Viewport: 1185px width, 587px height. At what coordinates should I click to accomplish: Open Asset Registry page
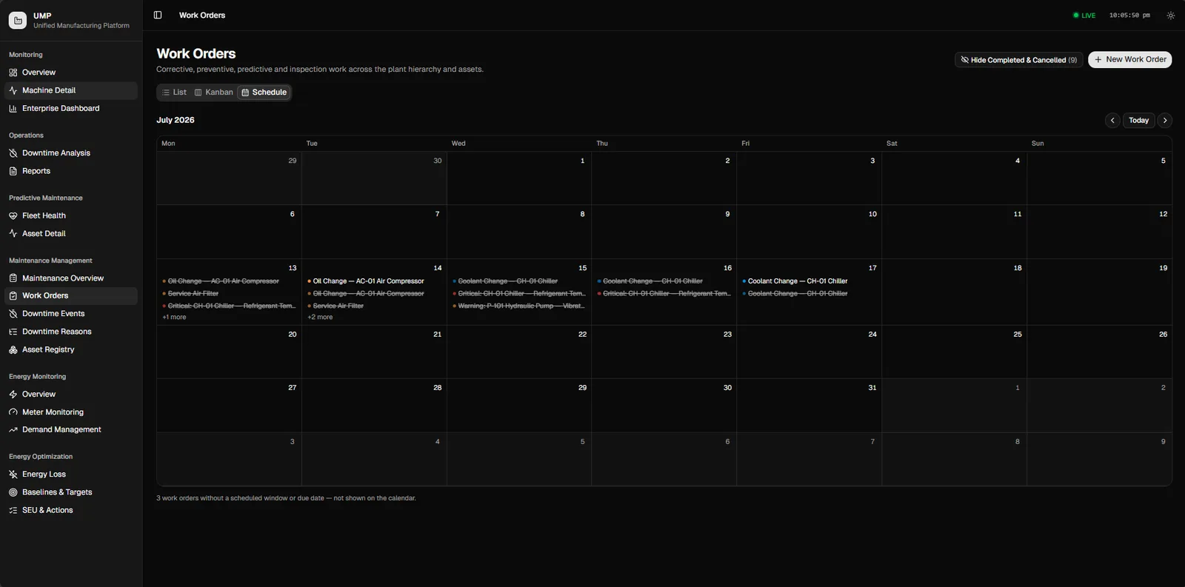coord(71,349)
